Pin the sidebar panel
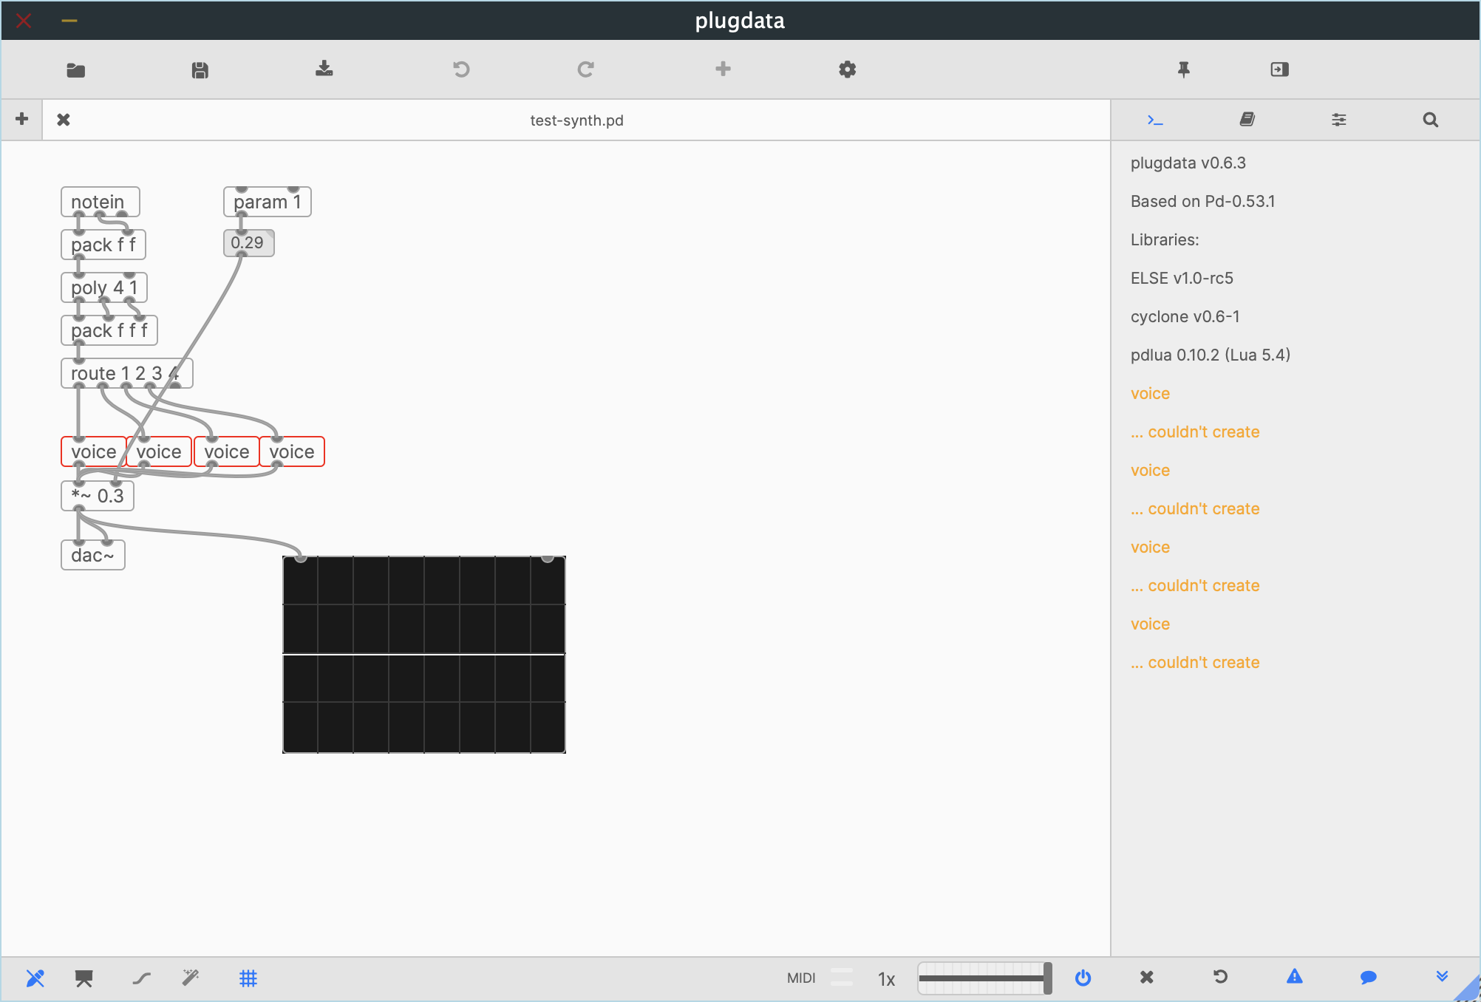This screenshot has height=1002, width=1481. [x=1182, y=69]
